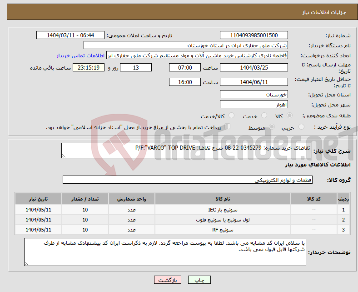Viewport: 358px width, 292px height.
Task: Click the remaining time field 23:15:19
Action: point(89,67)
